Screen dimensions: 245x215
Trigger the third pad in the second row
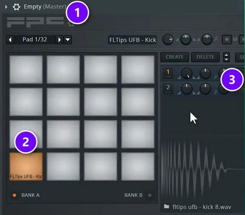pyautogui.click(x=101, y=102)
